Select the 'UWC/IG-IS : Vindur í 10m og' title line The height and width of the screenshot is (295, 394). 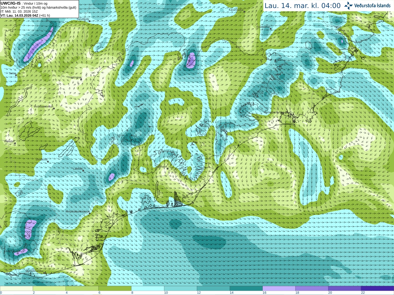pos(24,3)
